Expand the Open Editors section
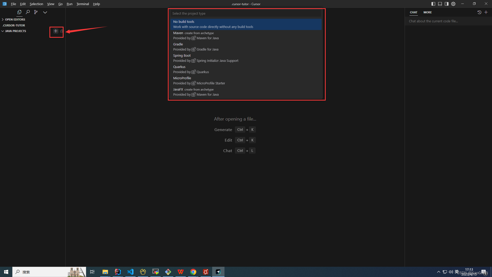 coord(15,19)
